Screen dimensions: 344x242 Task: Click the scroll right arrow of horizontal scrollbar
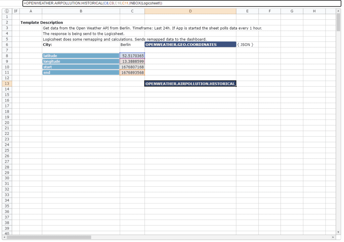(x=333, y=237)
